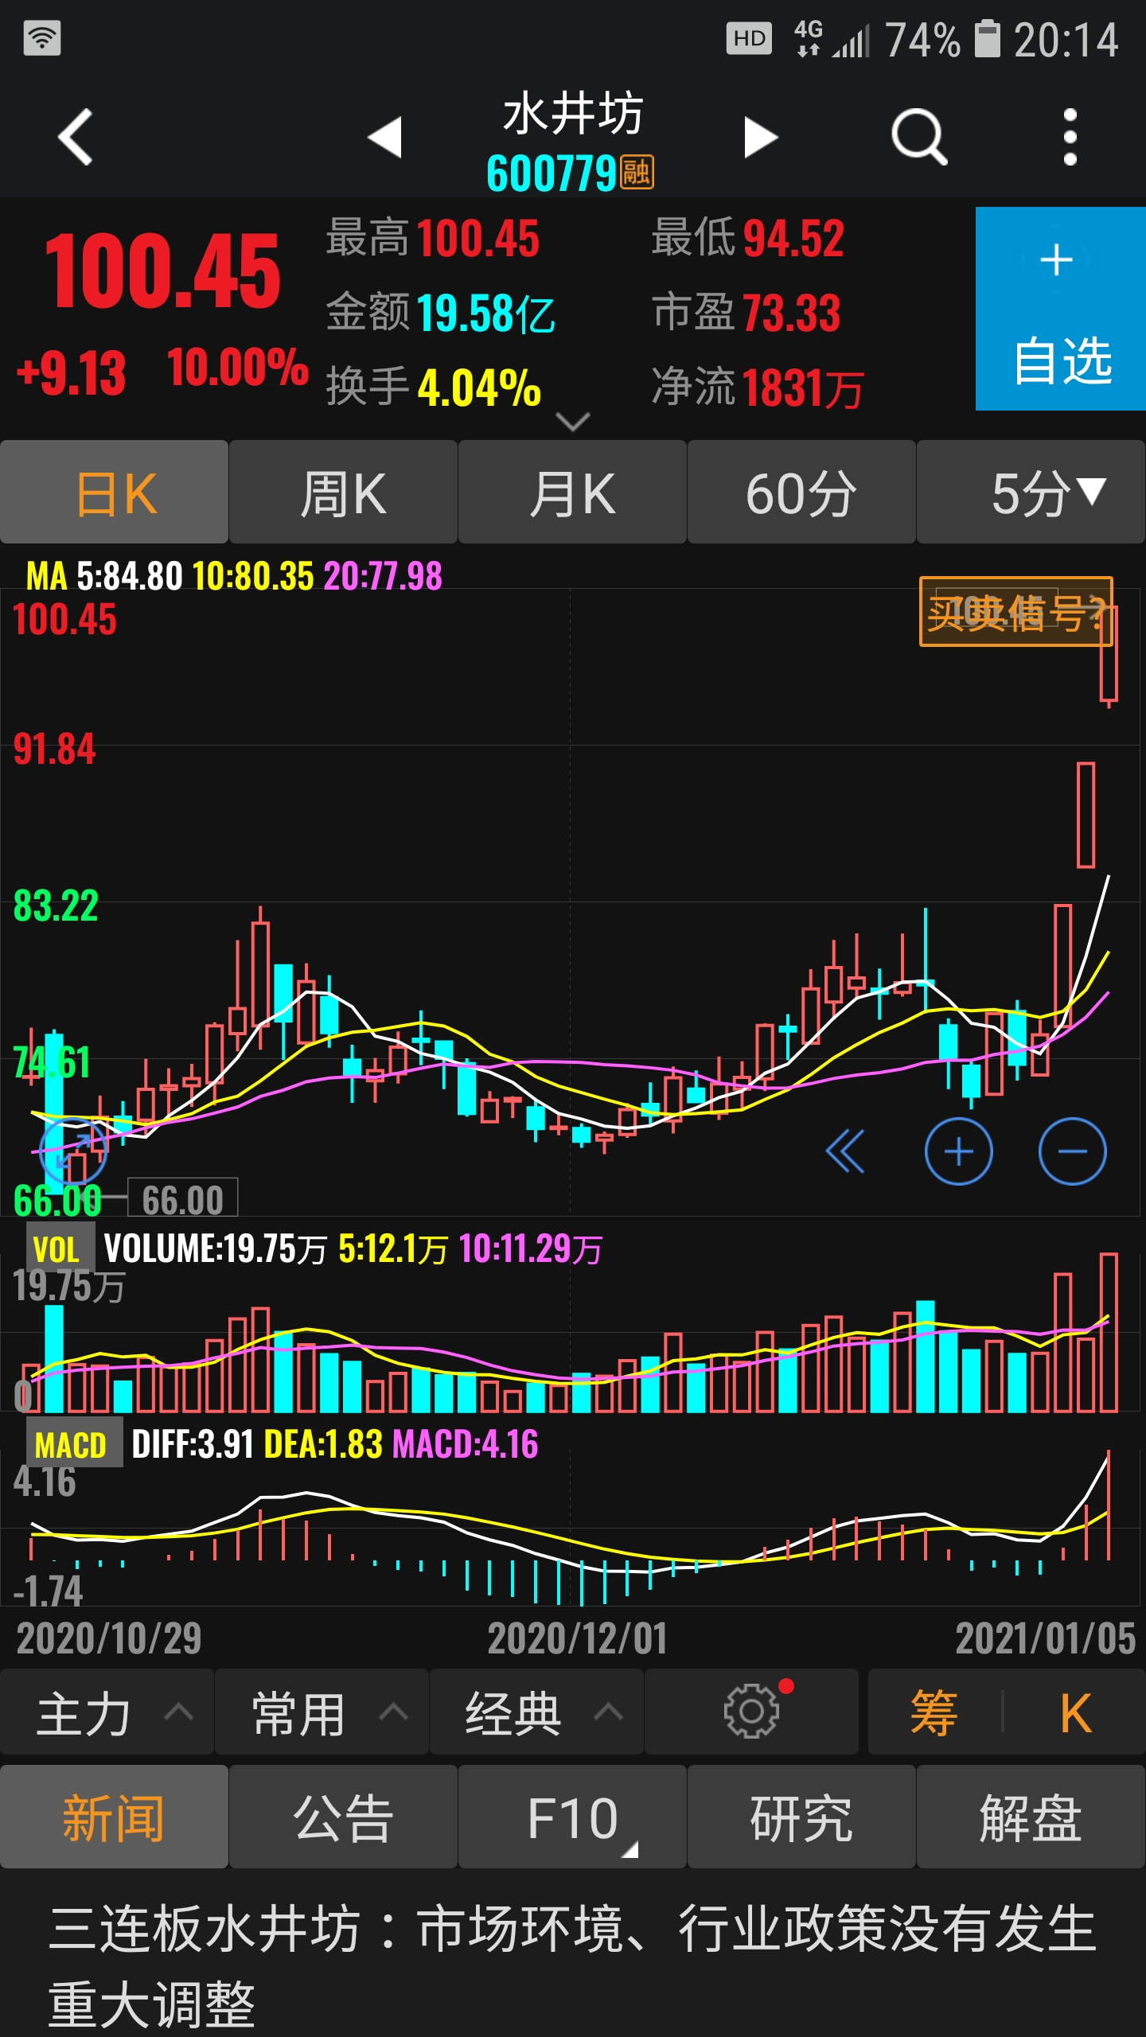The height and width of the screenshot is (2037, 1146).
Task: Tap the date label 2020/10/29
Action: [109, 1638]
